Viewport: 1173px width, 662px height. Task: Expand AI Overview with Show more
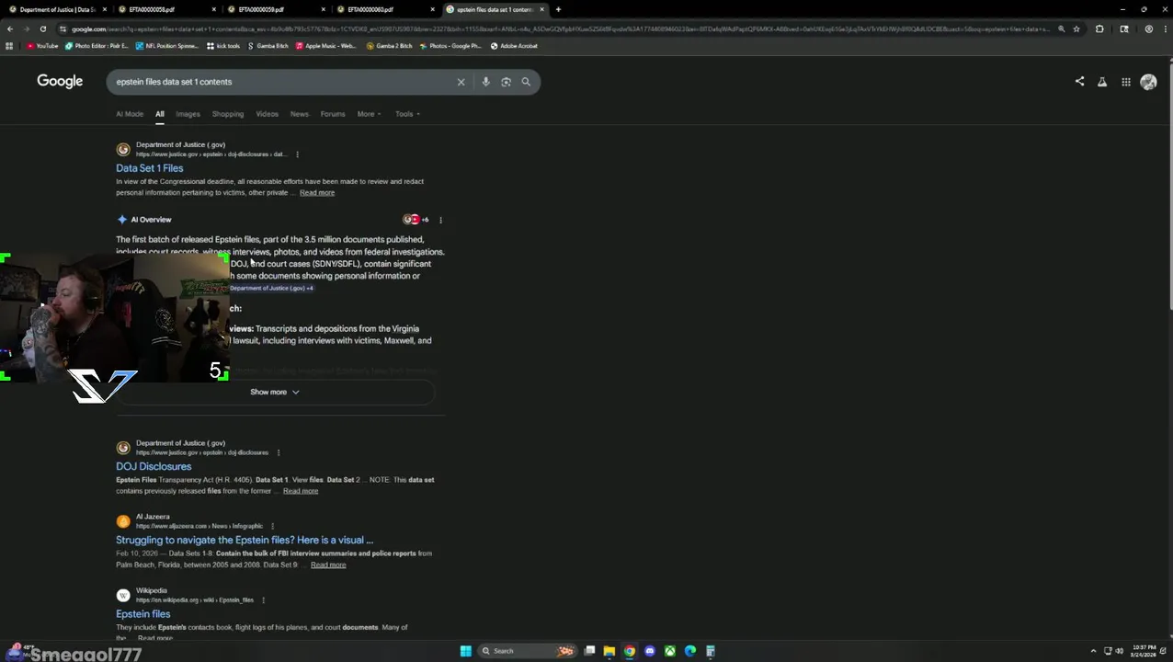click(275, 393)
